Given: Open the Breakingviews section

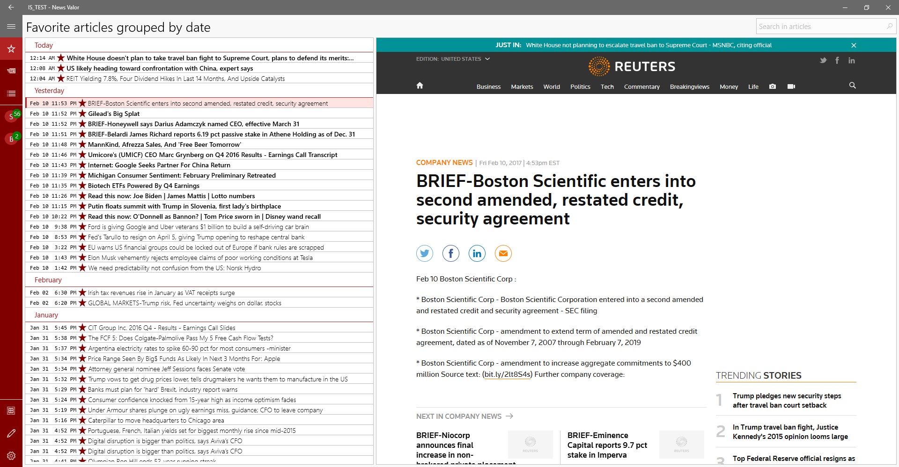Looking at the screenshot, I should [x=690, y=86].
